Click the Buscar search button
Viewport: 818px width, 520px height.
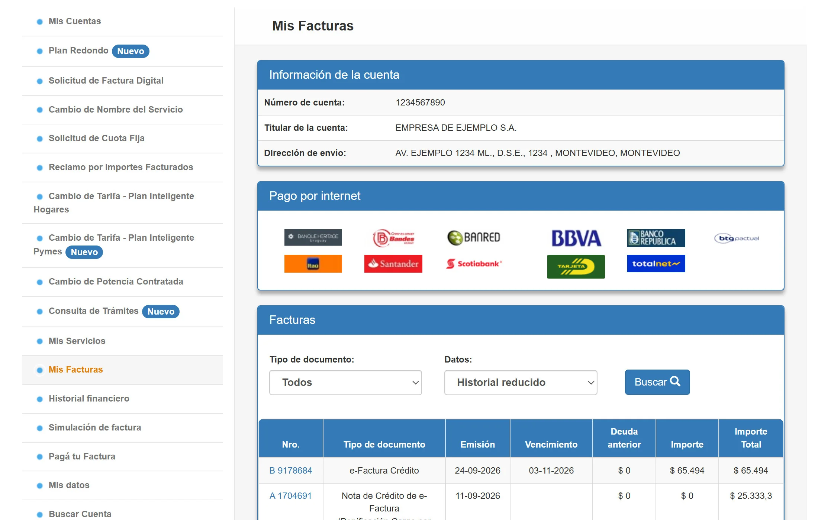tap(657, 382)
